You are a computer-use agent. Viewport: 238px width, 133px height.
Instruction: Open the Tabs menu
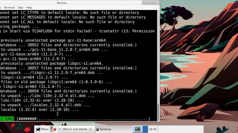(20, 7)
